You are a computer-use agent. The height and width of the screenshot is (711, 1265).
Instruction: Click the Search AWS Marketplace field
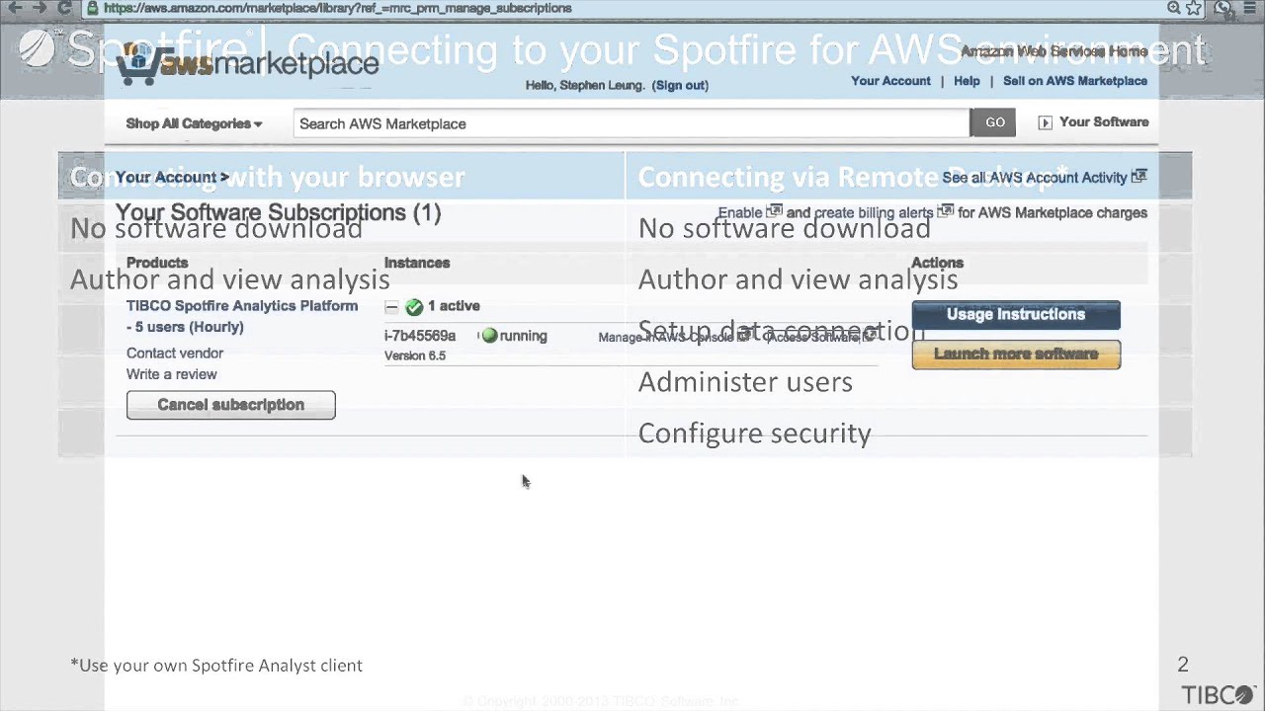tap(632, 123)
